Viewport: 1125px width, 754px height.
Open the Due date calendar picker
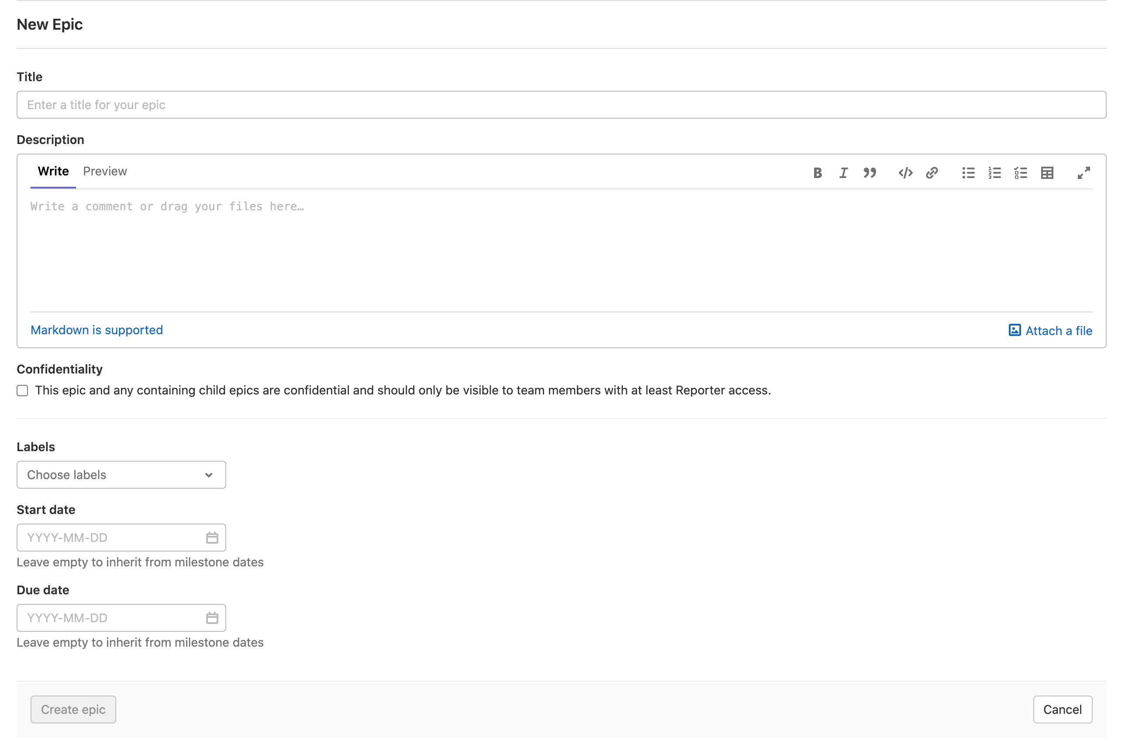click(x=212, y=618)
